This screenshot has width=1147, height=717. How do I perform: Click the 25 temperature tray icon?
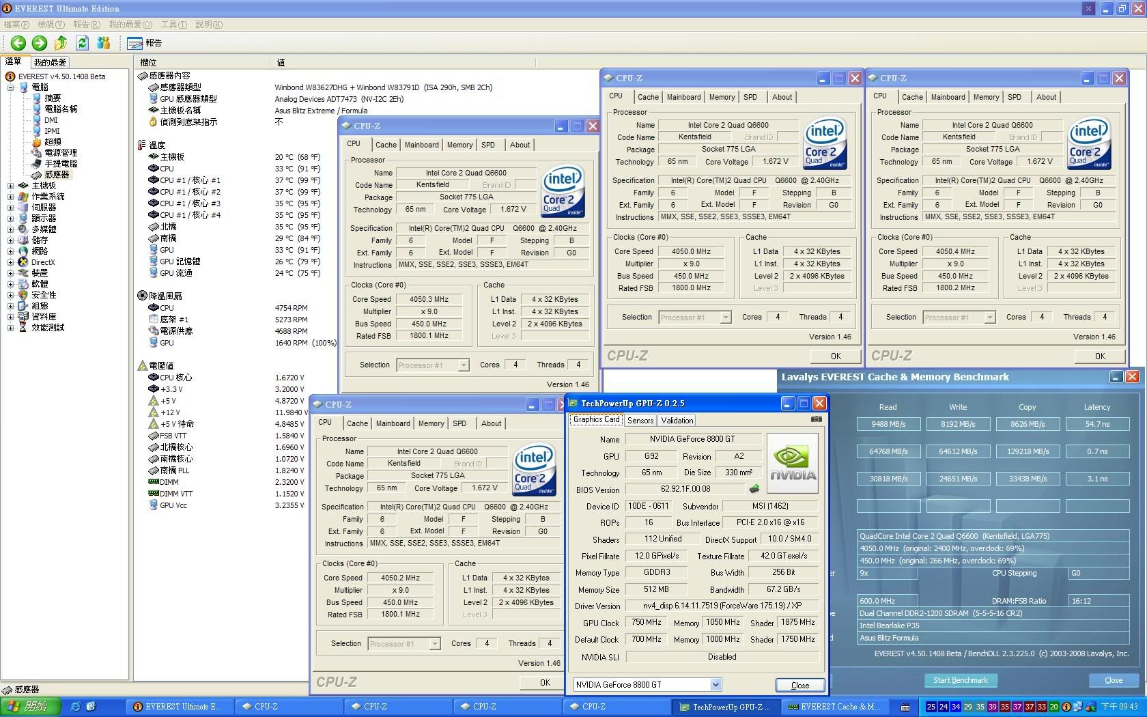tap(931, 707)
